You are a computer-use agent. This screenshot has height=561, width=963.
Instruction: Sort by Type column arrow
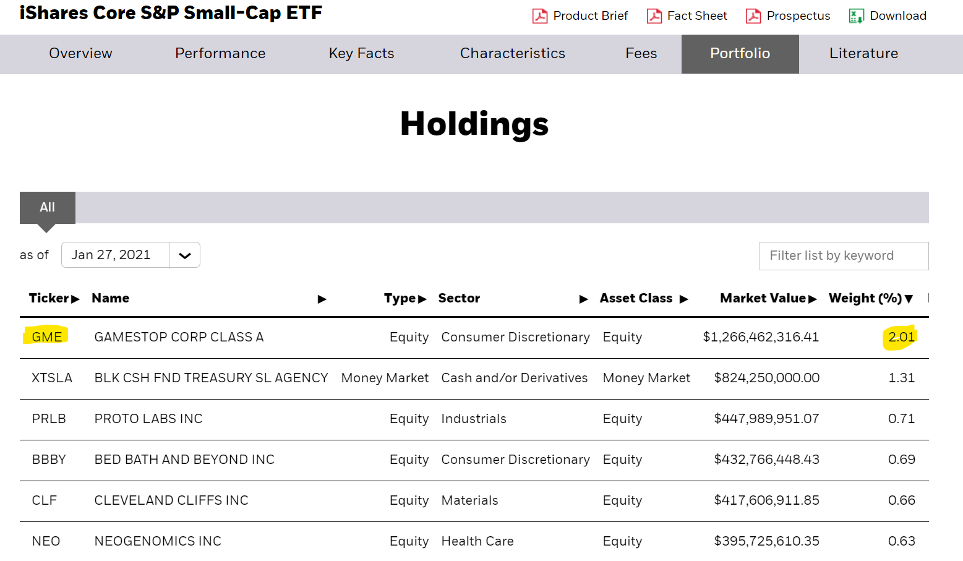coord(422,299)
